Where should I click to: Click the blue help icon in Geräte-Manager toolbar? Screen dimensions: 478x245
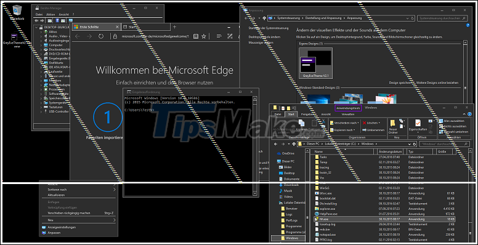click(57, 21)
